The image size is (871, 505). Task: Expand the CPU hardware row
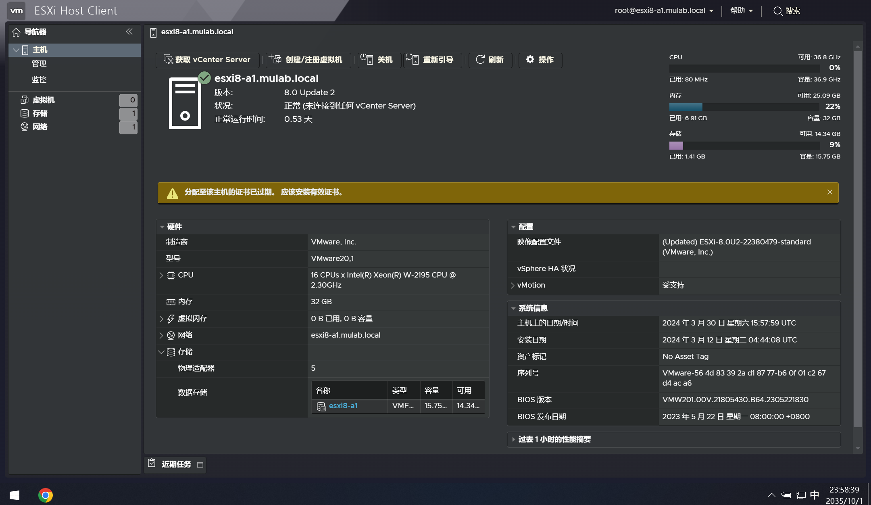tap(161, 275)
